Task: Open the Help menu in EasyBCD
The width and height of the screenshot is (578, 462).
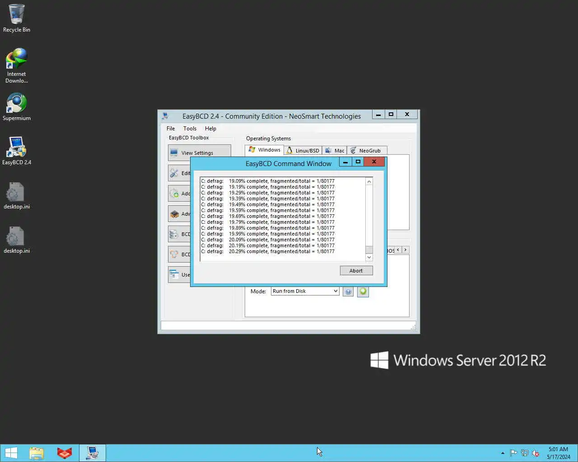Action: pyautogui.click(x=210, y=129)
